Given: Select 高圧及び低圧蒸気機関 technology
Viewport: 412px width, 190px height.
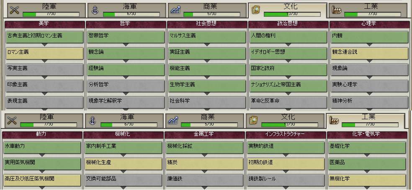Looking at the screenshot, I should [41, 179].
